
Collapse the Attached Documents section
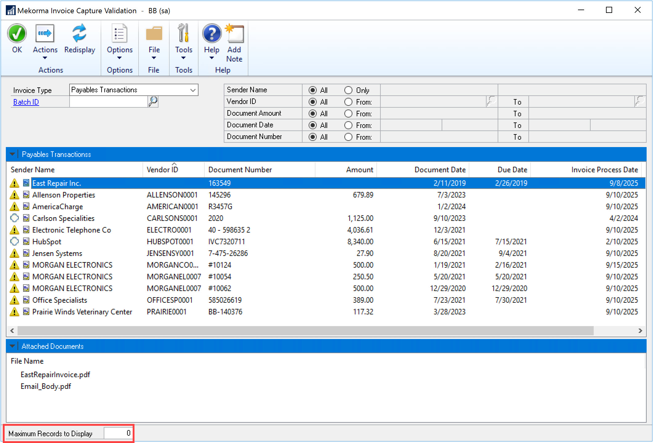[12, 346]
